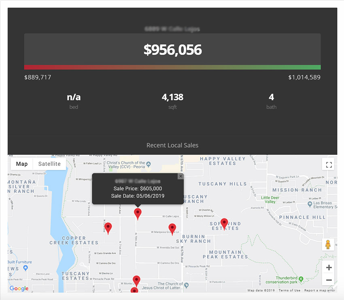The image size is (344, 300).
Task: Click the PINNACLE HILL map label
Action: pyautogui.click(x=302, y=217)
